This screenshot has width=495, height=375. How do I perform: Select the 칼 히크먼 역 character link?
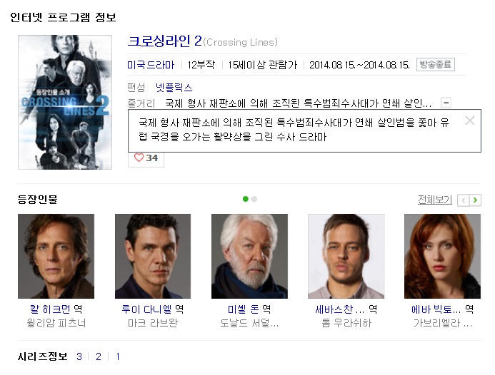[x=56, y=309]
